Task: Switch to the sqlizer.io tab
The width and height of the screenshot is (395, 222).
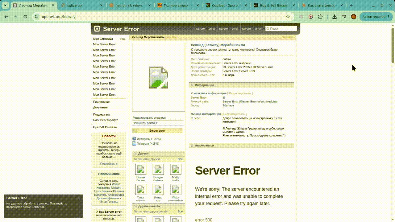Action: [x=81, y=5]
